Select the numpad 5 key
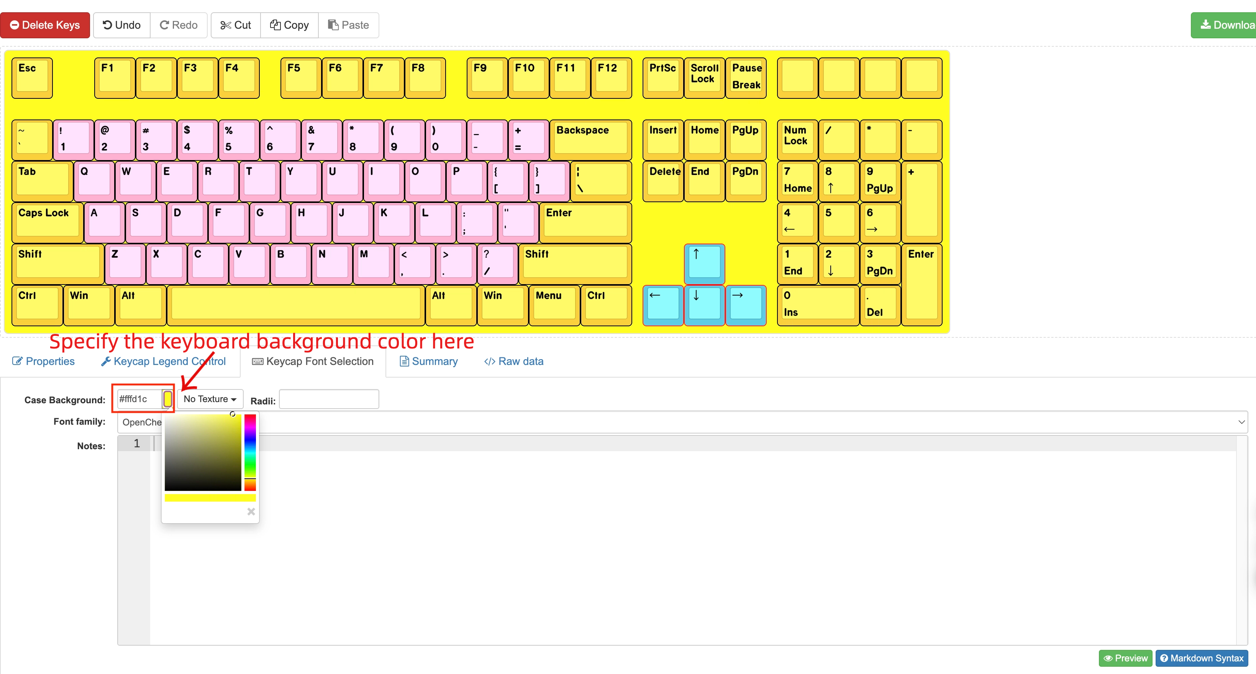The width and height of the screenshot is (1256, 674). coord(839,223)
